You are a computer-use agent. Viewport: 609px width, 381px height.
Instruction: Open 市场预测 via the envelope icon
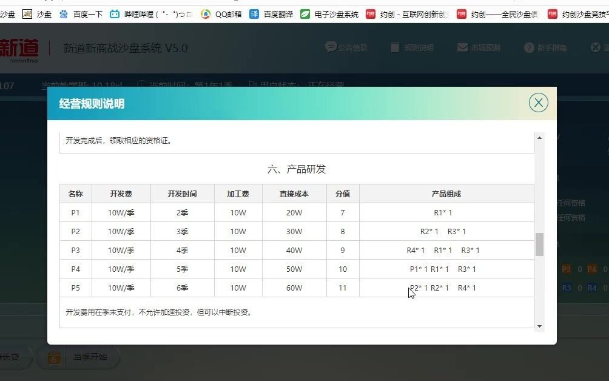coord(463,47)
